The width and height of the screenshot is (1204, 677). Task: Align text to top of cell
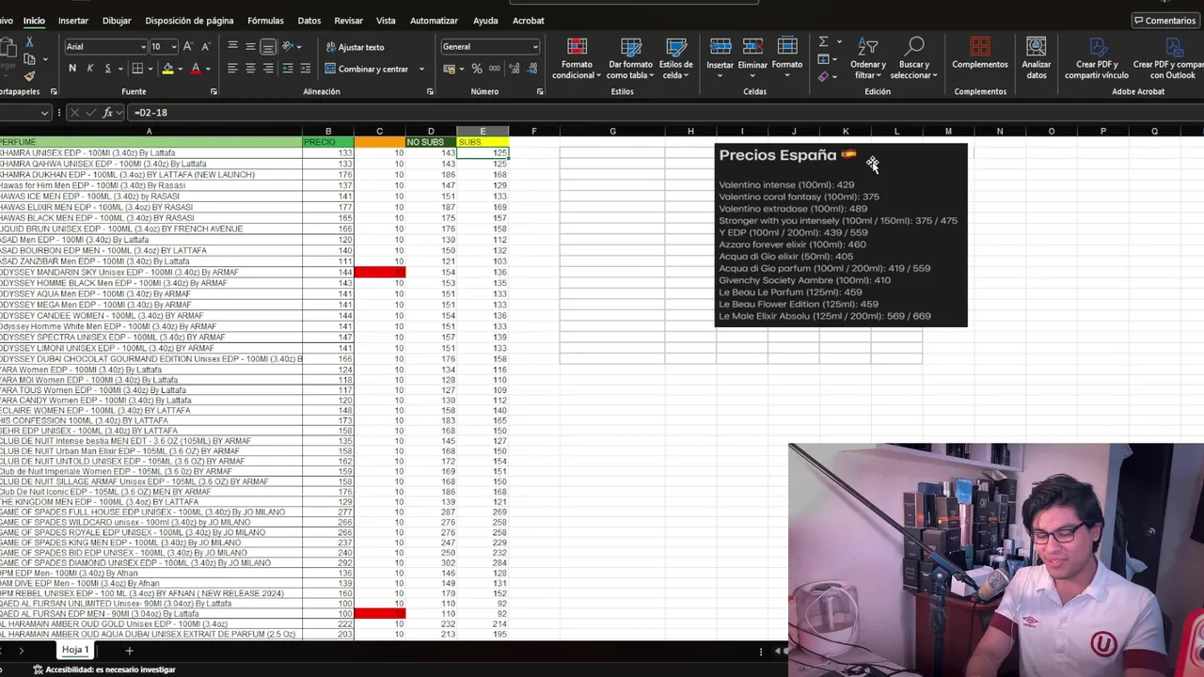(232, 46)
